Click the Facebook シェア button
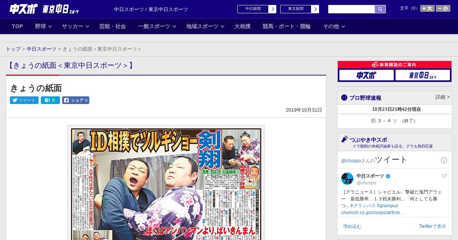 pos(76,100)
